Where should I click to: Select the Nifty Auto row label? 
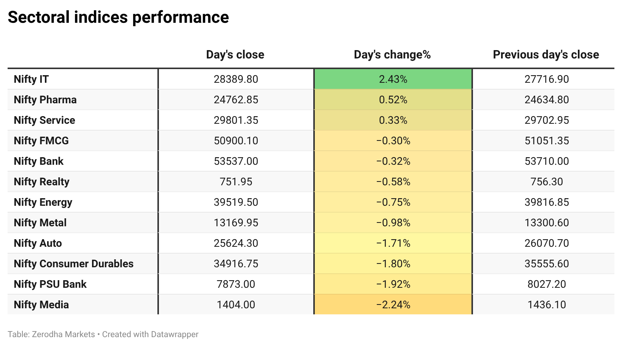pyautogui.click(x=38, y=243)
